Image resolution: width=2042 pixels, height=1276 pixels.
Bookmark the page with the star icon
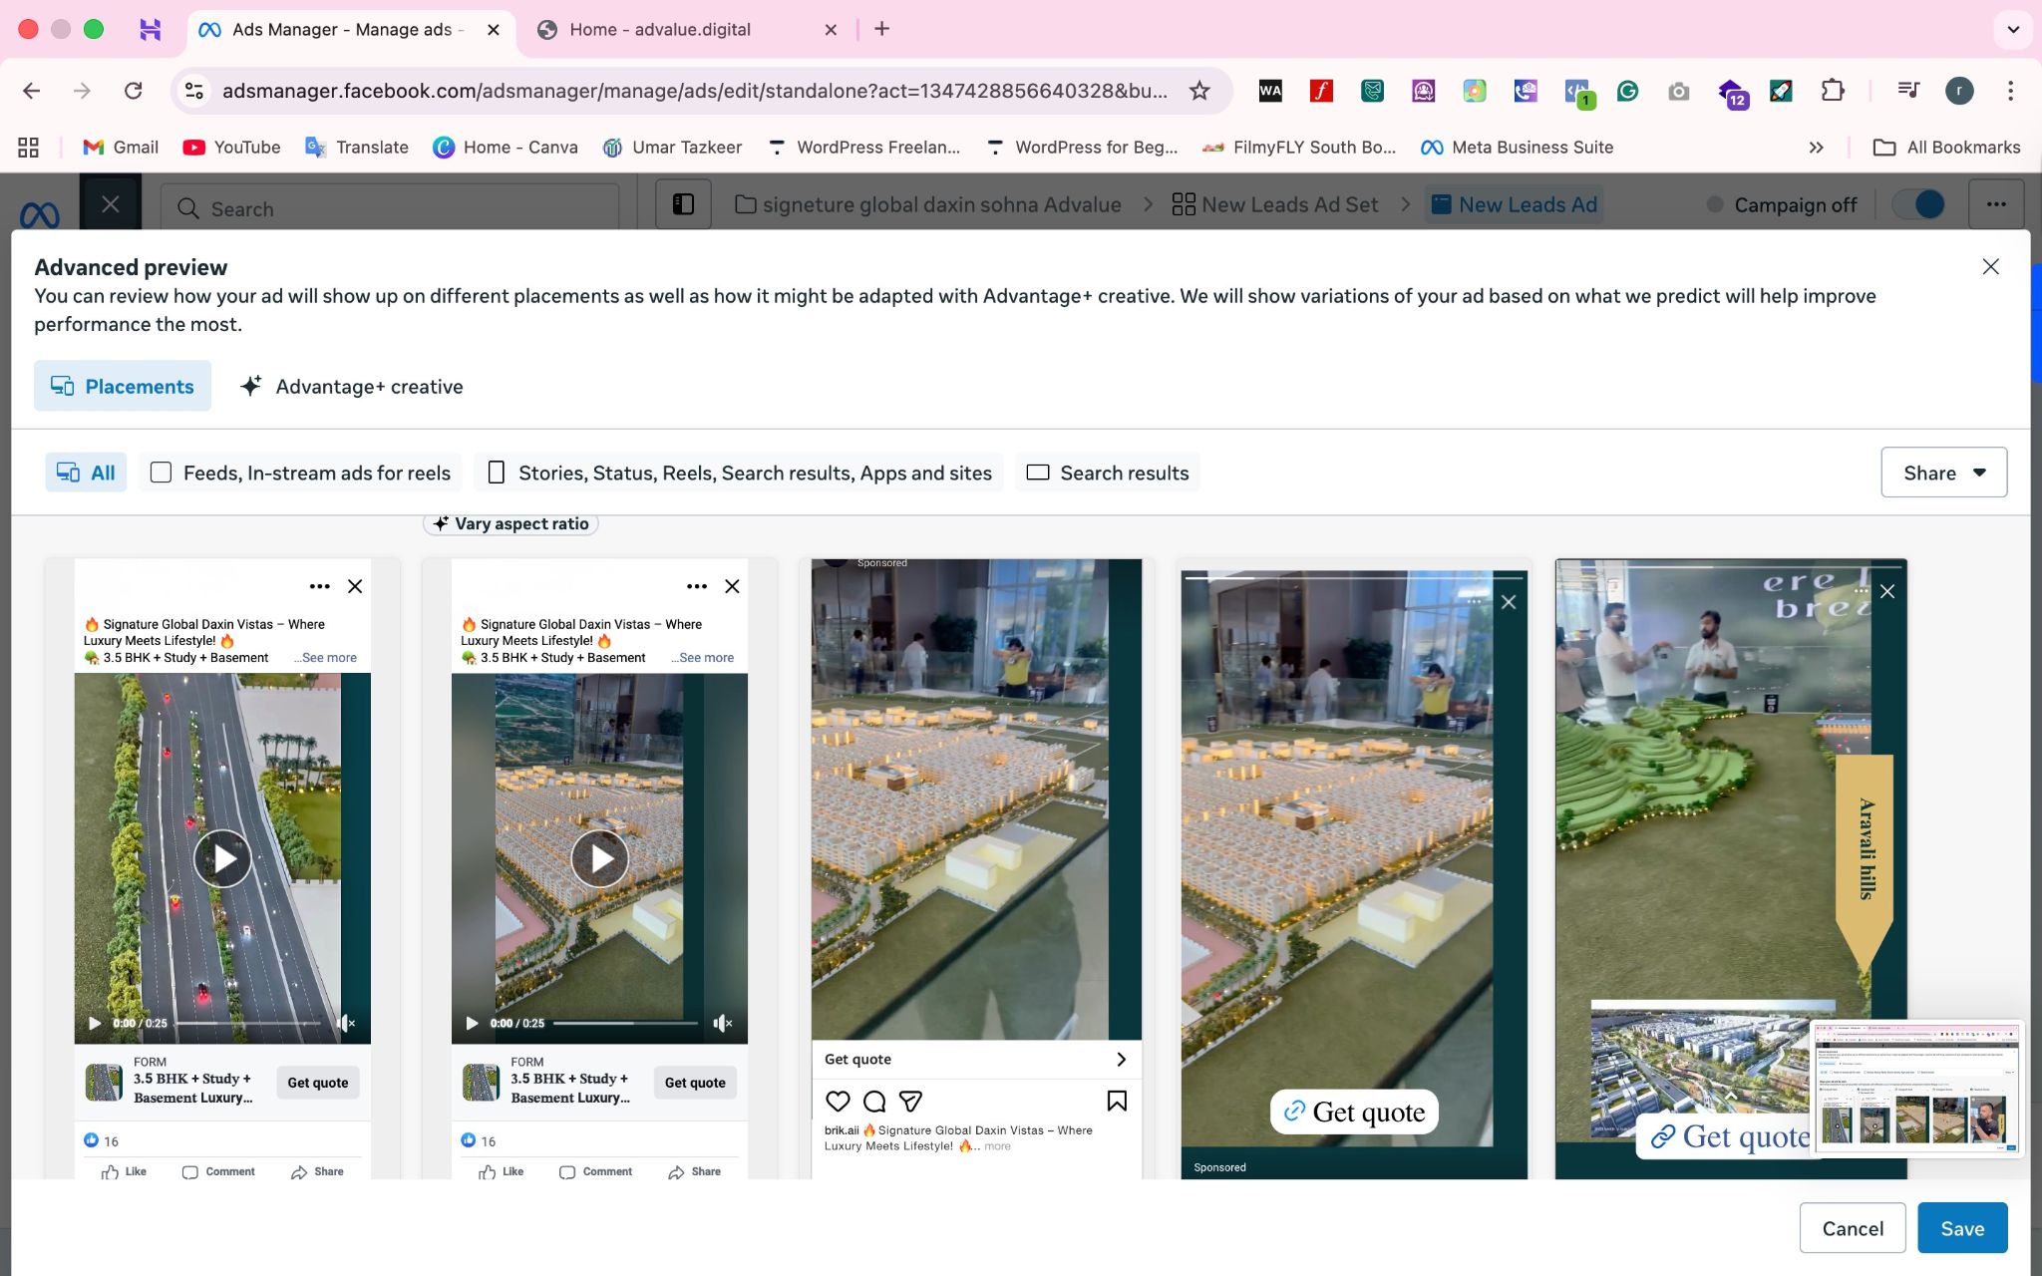point(1199,91)
